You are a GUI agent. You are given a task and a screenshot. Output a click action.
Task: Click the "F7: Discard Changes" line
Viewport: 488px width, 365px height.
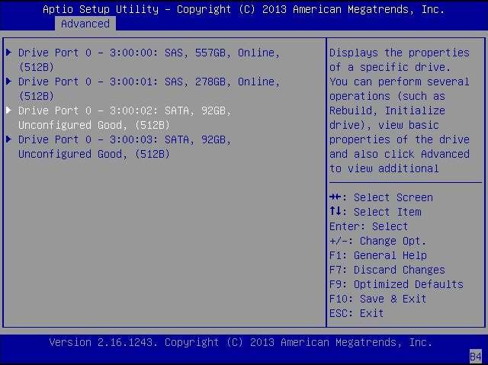tap(387, 270)
